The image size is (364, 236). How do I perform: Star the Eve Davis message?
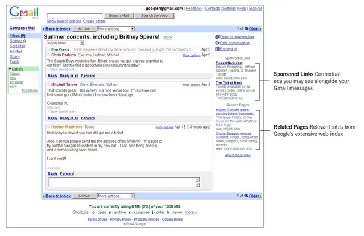48,49
